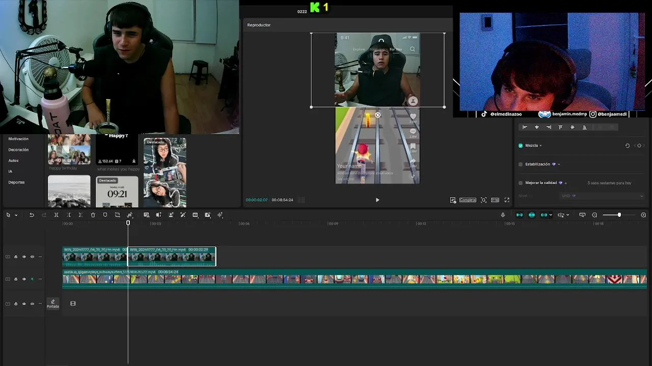This screenshot has height=366, width=652.
Task: Lock the subway gameplay track
Action: 16,279
